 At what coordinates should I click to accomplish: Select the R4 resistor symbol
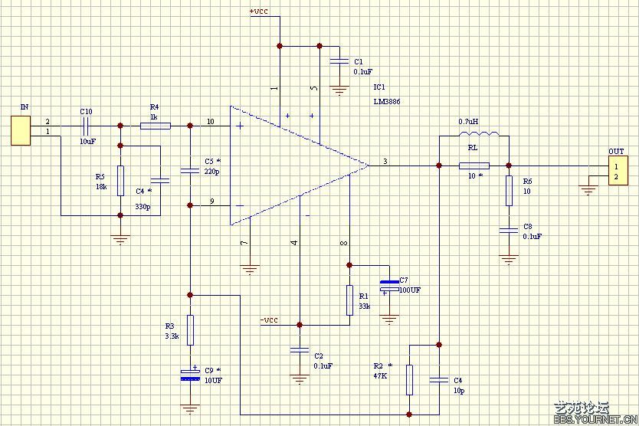pos(156,126)
